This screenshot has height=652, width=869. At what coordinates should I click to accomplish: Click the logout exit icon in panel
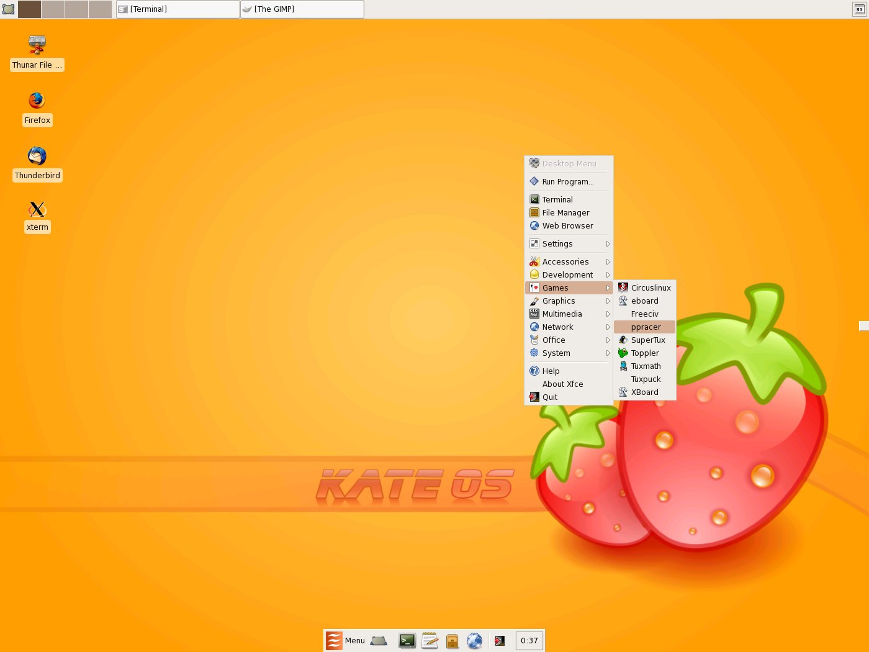click(500, 640)
